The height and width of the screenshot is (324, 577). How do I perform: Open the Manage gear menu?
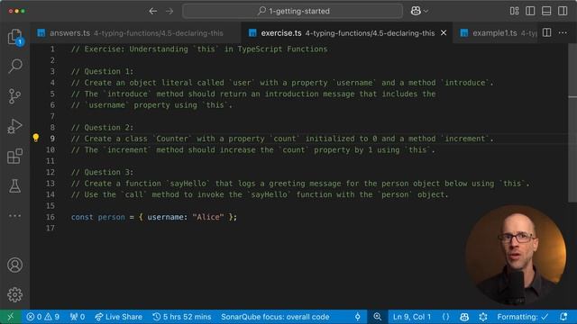pyautogui.click(x=14, y=294)
